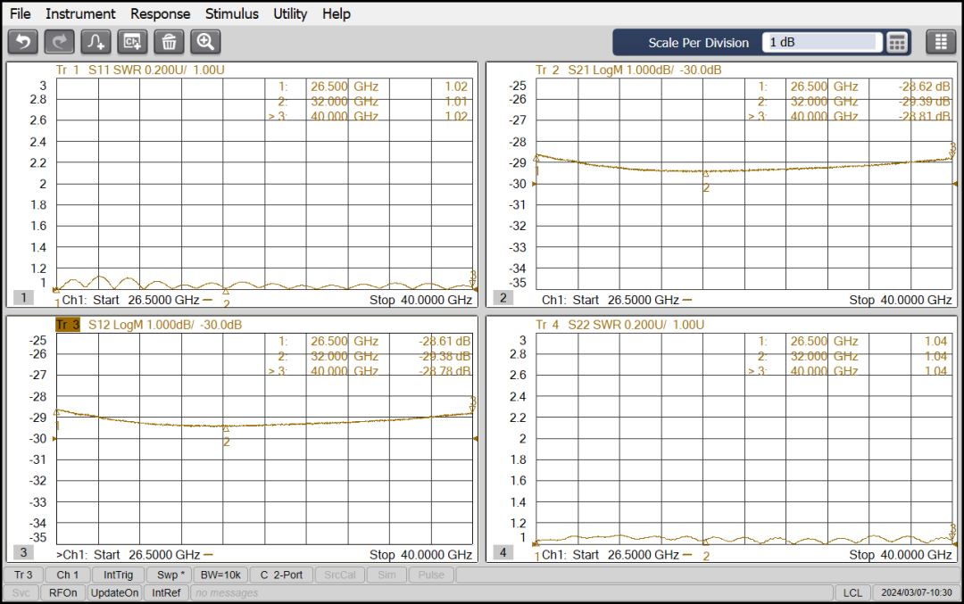Select window number 4 badge
This screenshot has width=964, height=604.
click(x=503, y=552)
